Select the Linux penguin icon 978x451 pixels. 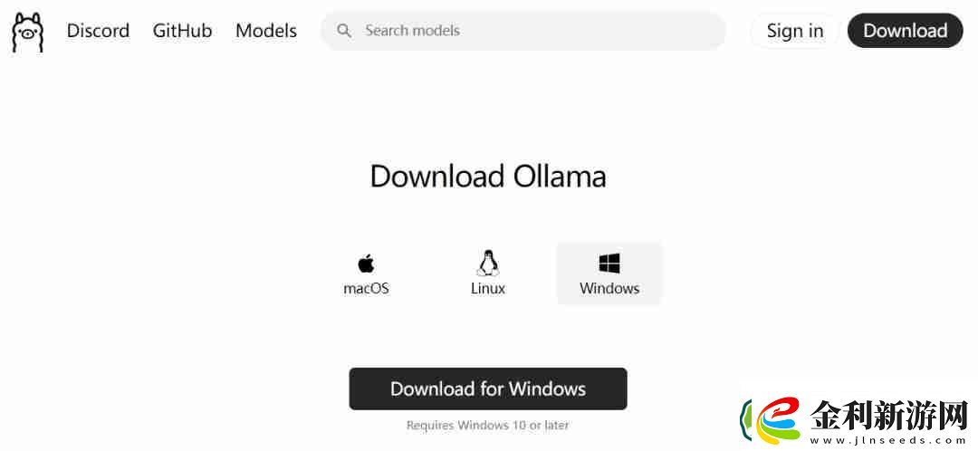(x=488, y=264)
